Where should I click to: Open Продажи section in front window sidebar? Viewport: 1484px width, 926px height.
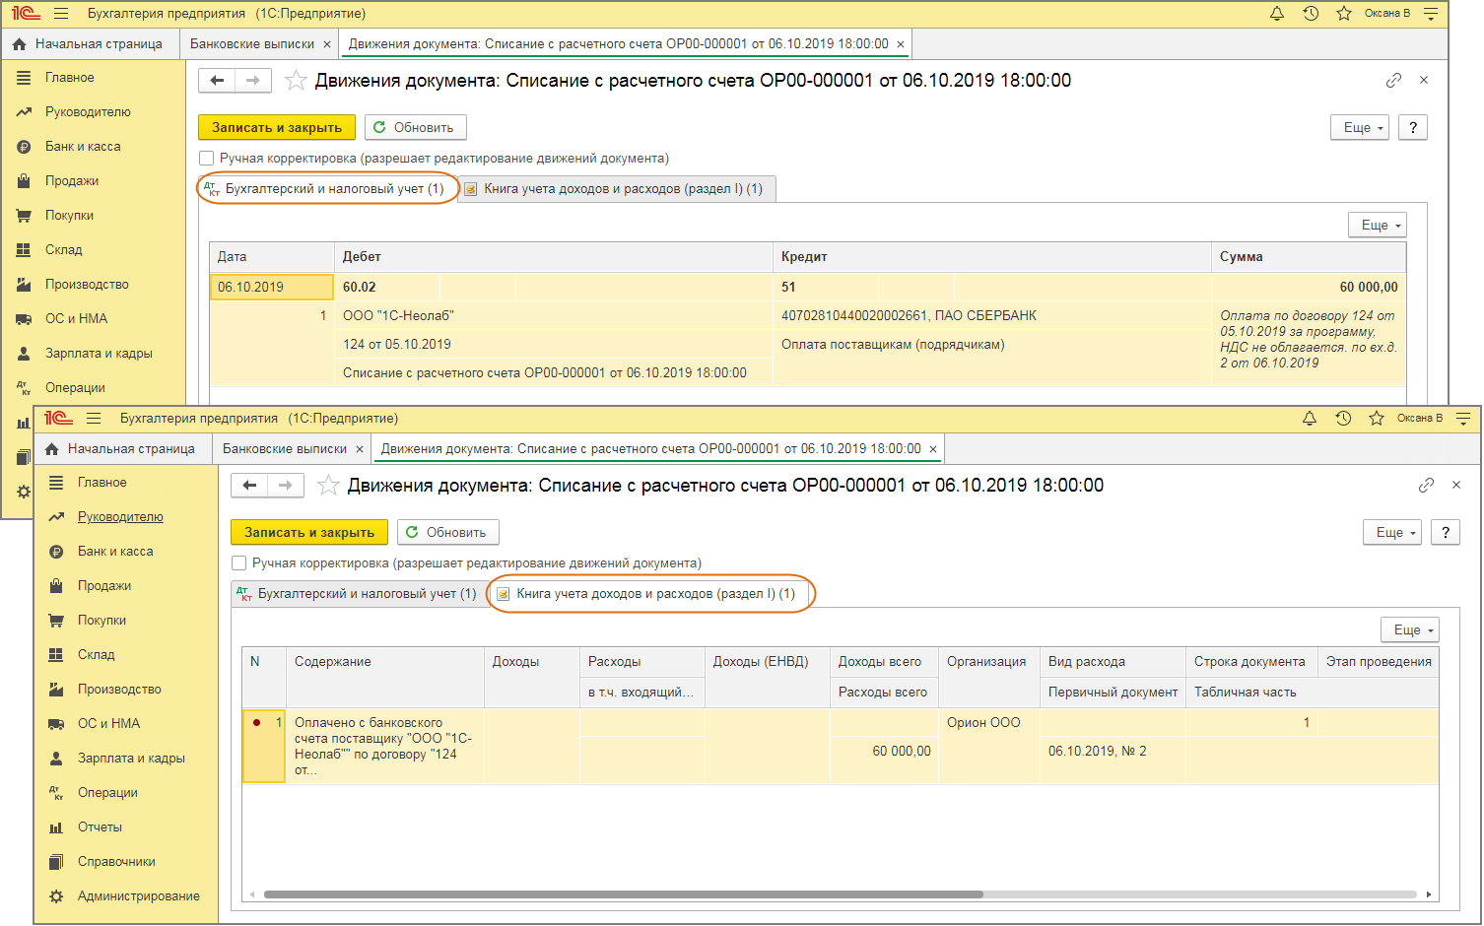[104, 586]
